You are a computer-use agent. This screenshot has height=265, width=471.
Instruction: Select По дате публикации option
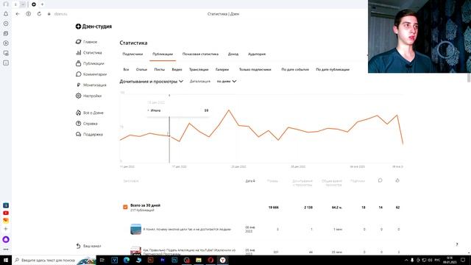[333, 69]
